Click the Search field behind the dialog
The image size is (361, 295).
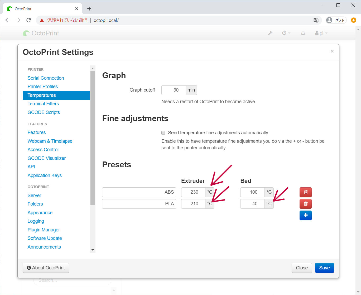click(x=72, y=280)
